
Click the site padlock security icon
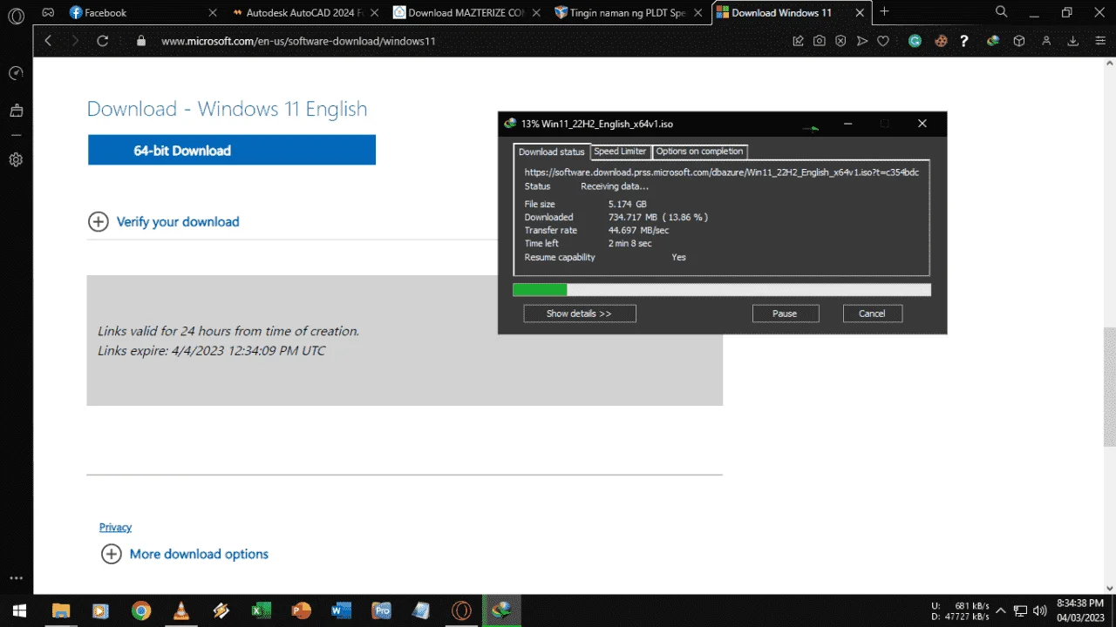(141, 41)
